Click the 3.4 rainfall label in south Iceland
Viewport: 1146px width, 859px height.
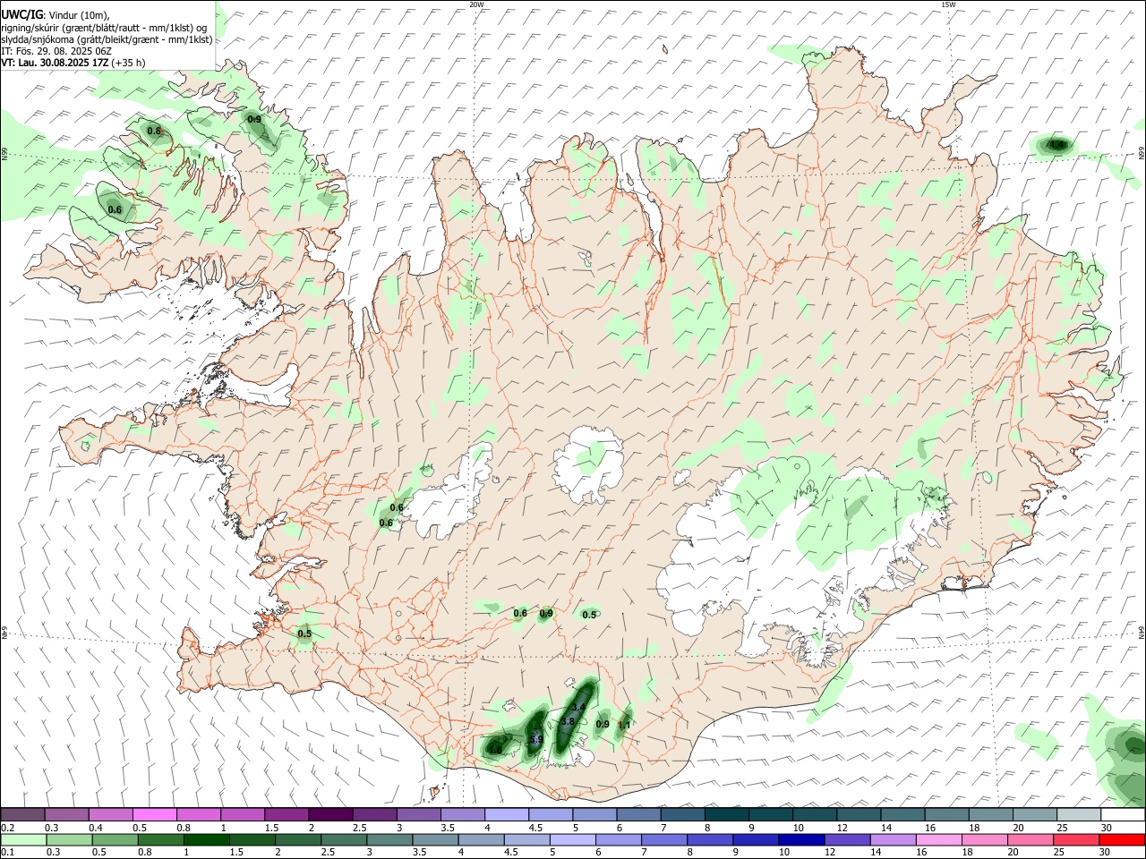pyautogui.click(x=578, y=708)
